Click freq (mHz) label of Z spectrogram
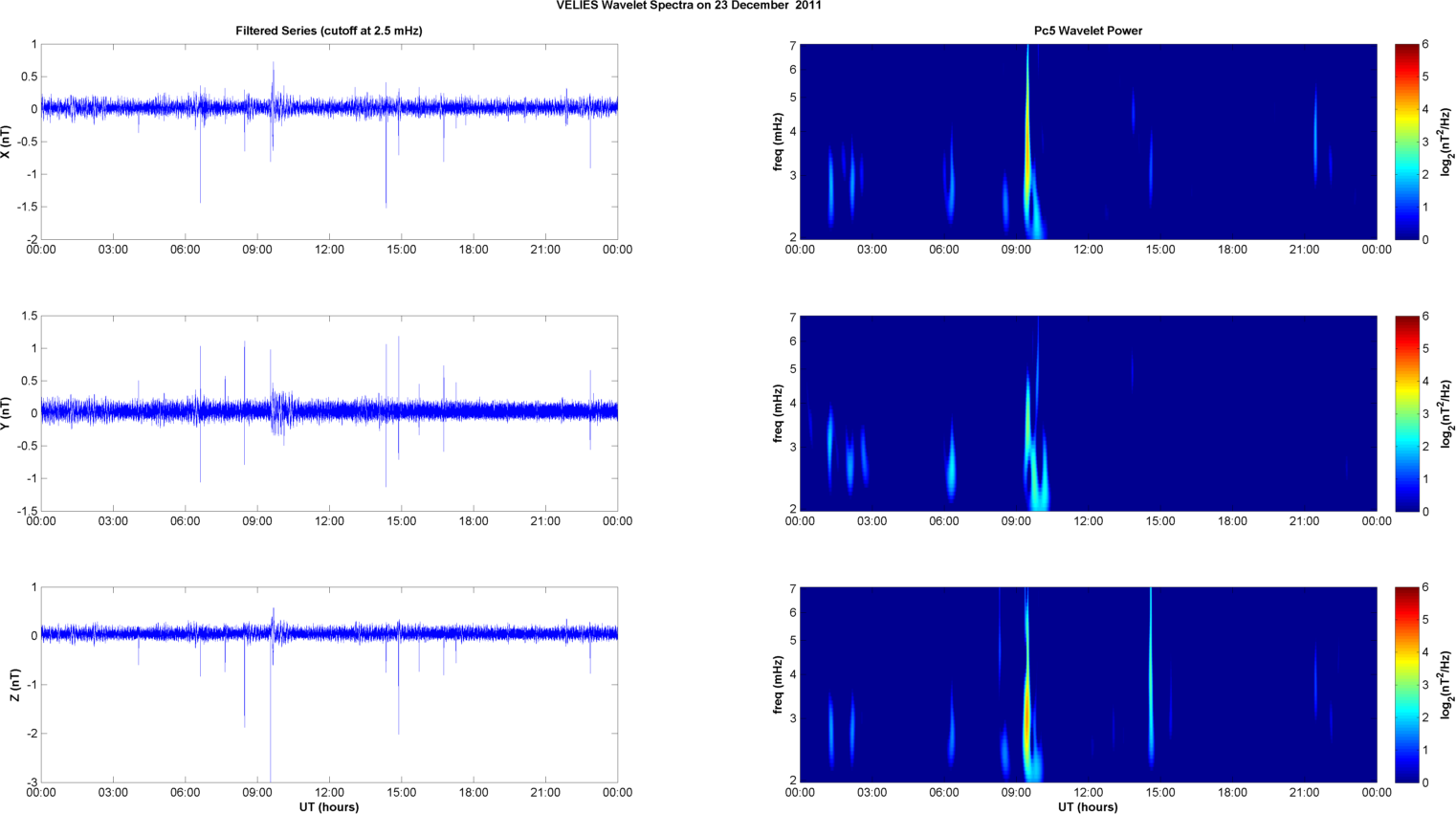The width and height of the screenshot is (1456, 814). tap(779, 685)
